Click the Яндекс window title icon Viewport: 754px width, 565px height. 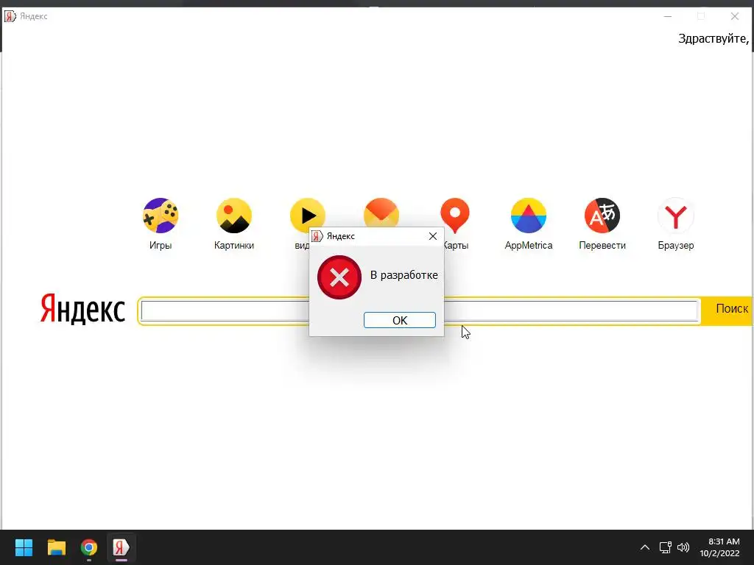click(x=10, y=16)
